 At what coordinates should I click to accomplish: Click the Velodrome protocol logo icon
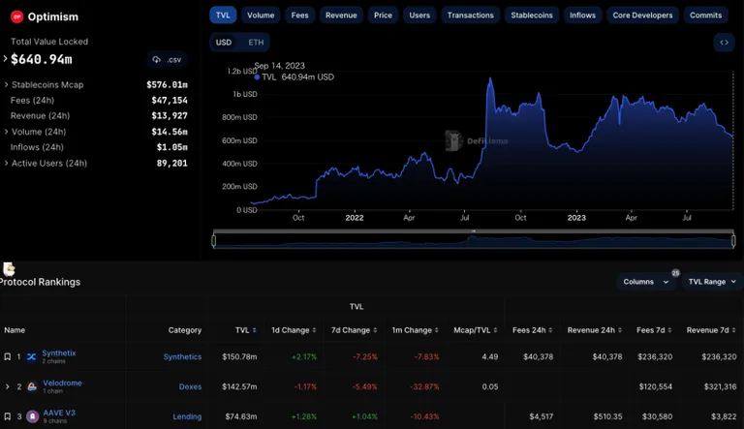click(32, 386)
